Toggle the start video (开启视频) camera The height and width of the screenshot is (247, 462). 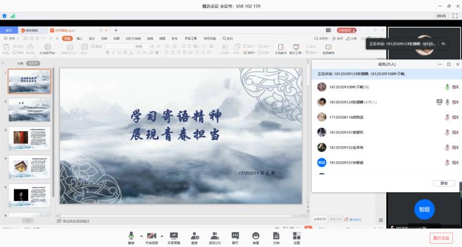(x=151, y=236)
